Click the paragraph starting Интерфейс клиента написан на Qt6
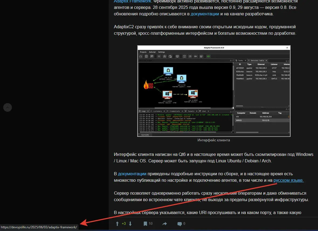The image size is (318, 231). (x=214, y=157)
